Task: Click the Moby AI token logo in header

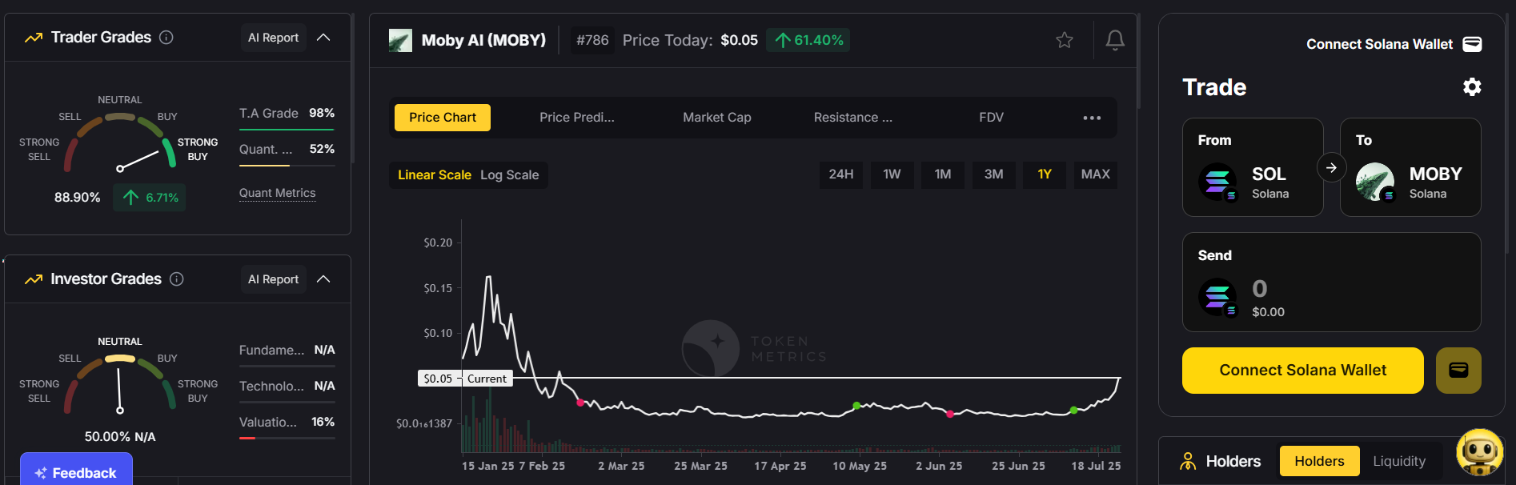Action: (400, 40)
